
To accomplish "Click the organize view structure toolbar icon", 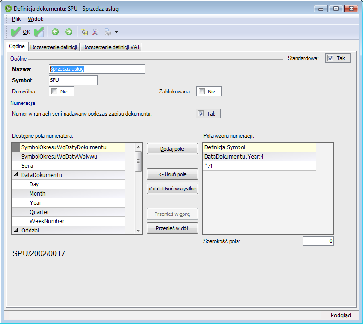I will coord(84,32).
